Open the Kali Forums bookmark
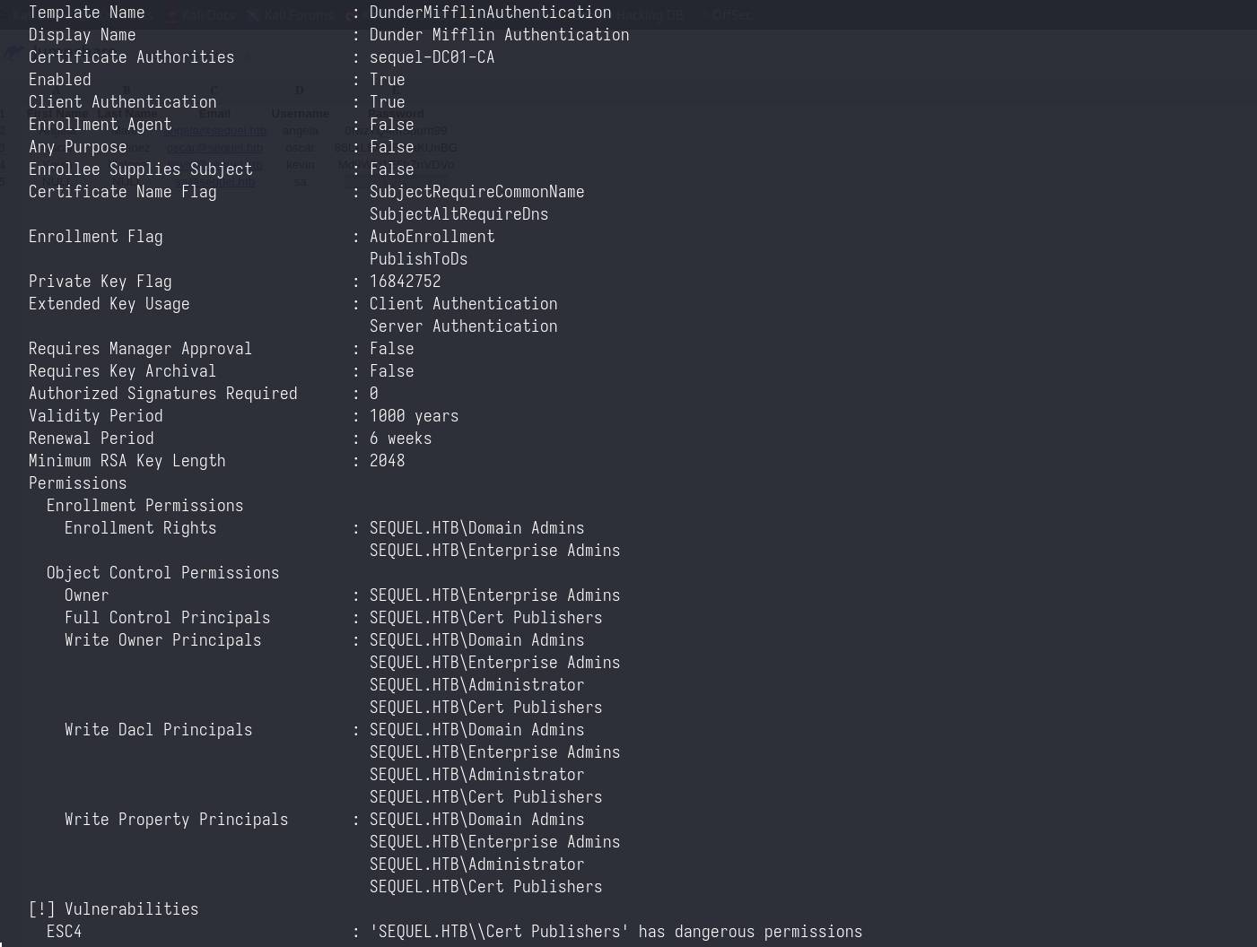This screenshot has width=1257, height=947. (x=298, y=15)
